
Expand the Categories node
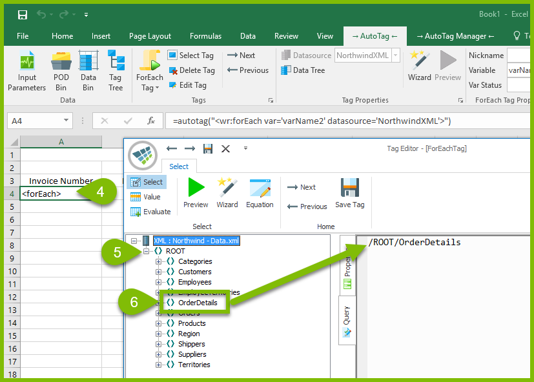click(x=158, y=261)
